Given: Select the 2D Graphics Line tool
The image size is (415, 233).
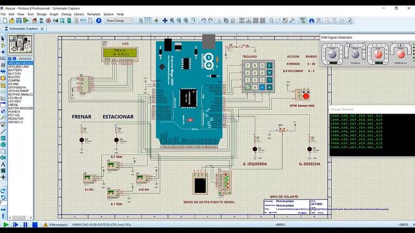Looking at the screenshot, I should point(3,131).
